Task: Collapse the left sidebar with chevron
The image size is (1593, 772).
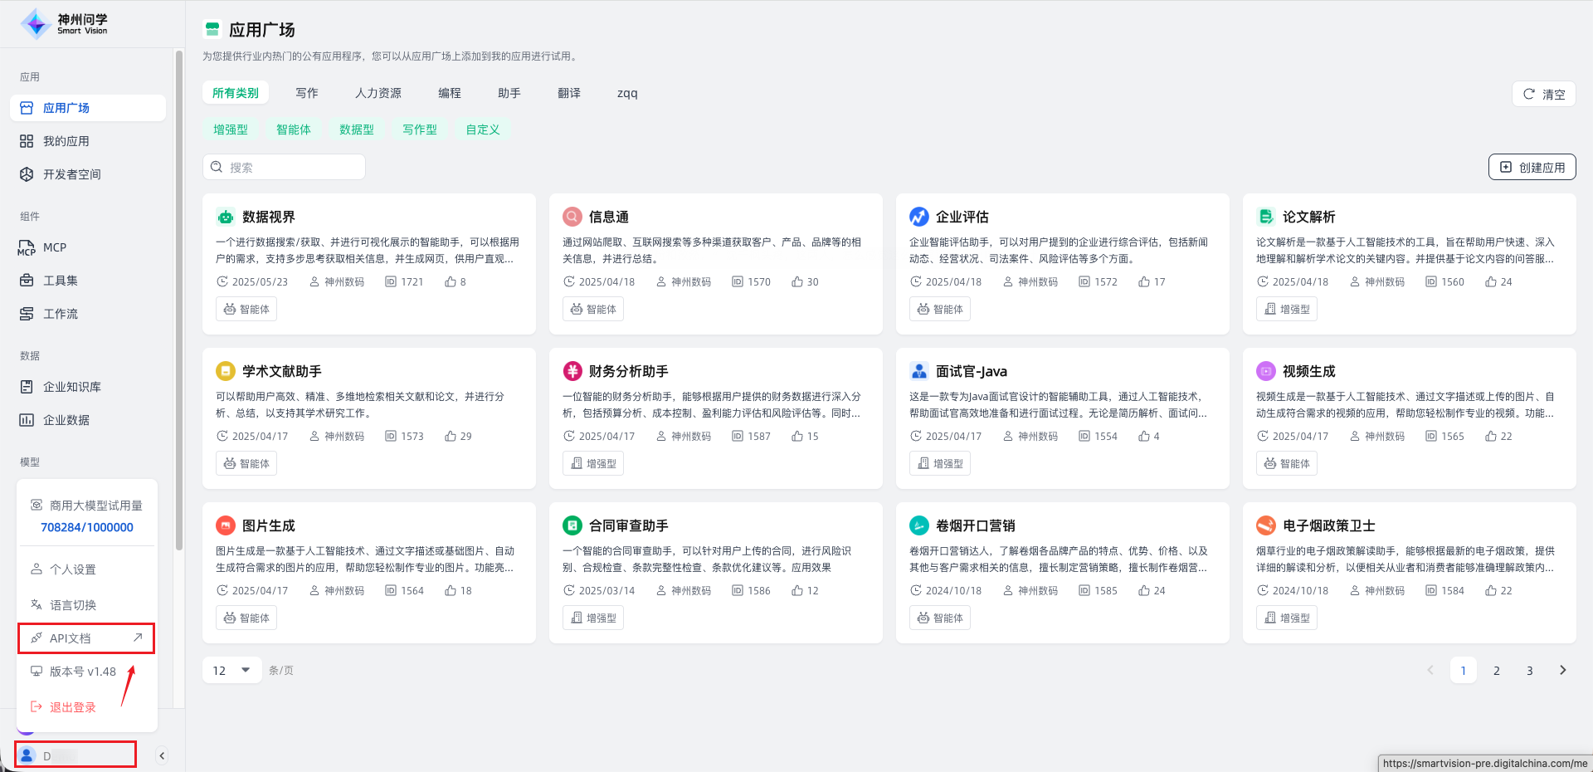Action: pos(162,755)
